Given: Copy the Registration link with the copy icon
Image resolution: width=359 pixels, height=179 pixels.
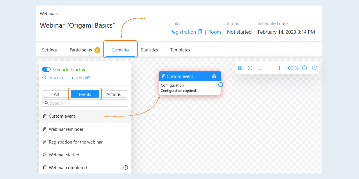Looking at the screenshot, I should click(x=200, y=32).
